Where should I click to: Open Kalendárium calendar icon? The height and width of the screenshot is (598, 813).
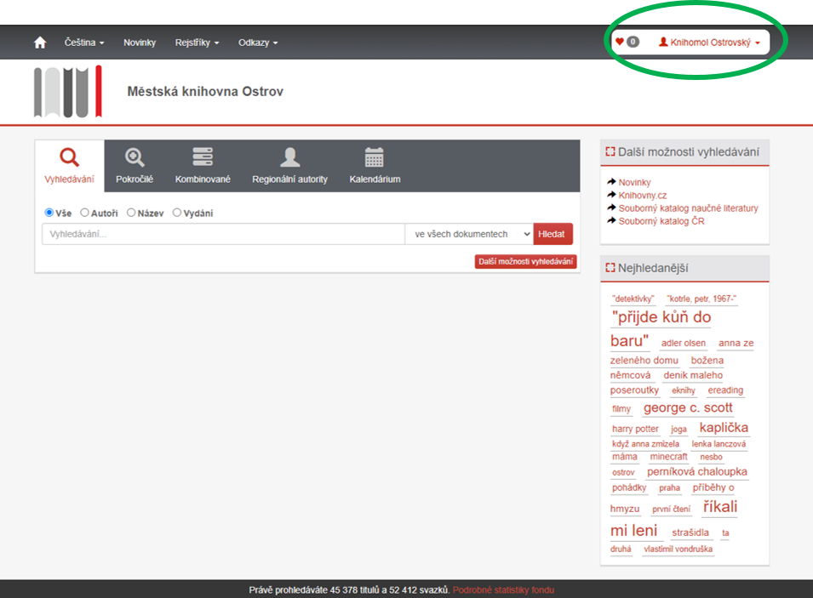click(375, 157)
